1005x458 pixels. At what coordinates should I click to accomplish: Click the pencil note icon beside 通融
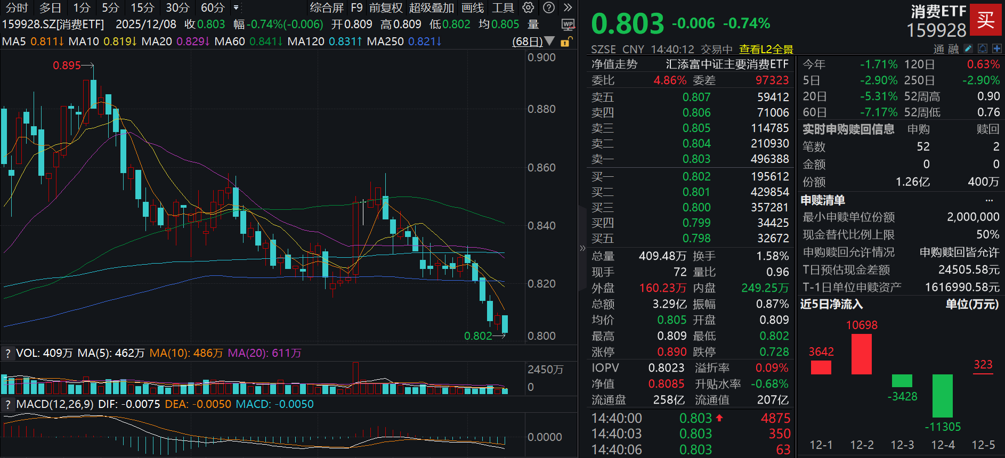[968, 49]
